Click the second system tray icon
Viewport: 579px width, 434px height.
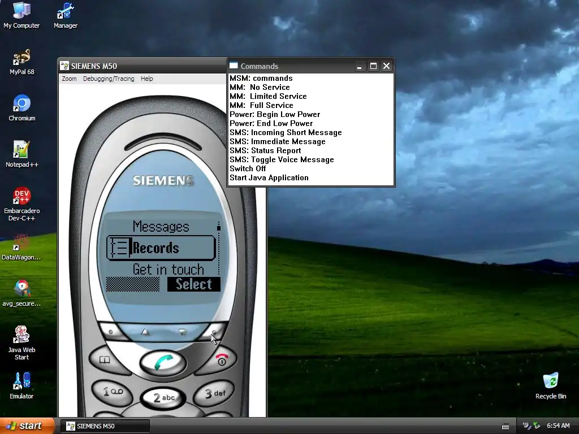tap(537, 426)
